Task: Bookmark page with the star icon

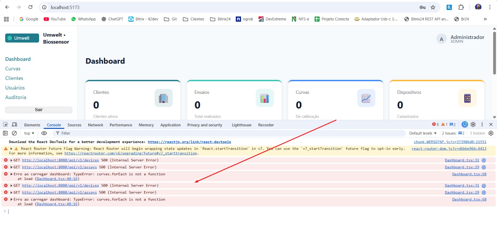Action: tap(433, 7)
